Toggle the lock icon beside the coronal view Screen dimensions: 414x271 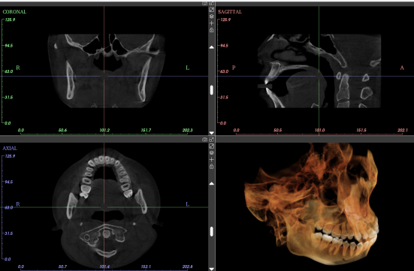point(211,30)
